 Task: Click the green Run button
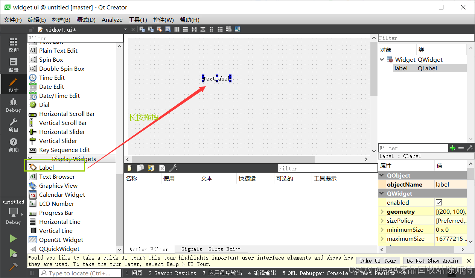tap(13, 239)
